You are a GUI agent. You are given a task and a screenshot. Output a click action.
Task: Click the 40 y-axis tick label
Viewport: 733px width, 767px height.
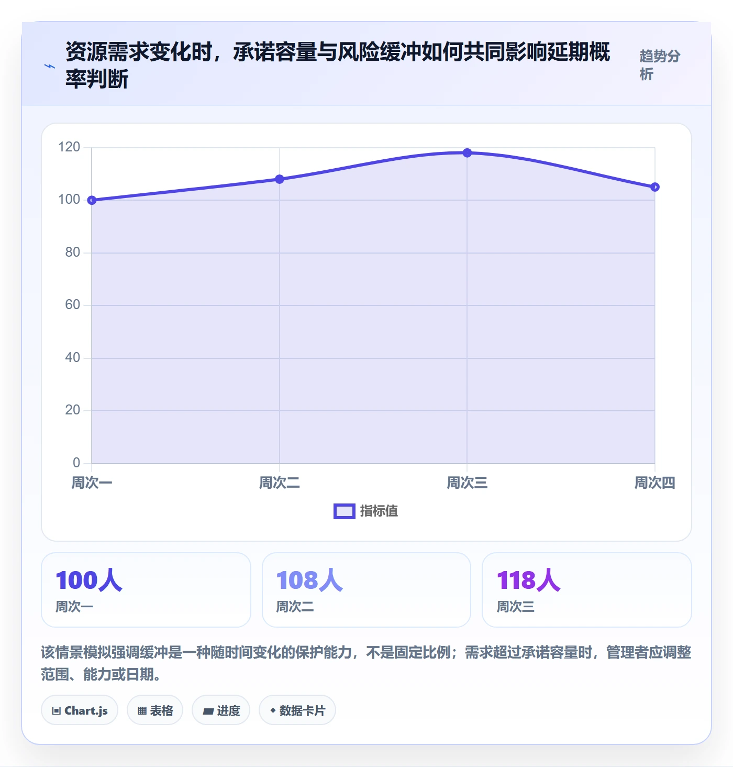[73, 358]
